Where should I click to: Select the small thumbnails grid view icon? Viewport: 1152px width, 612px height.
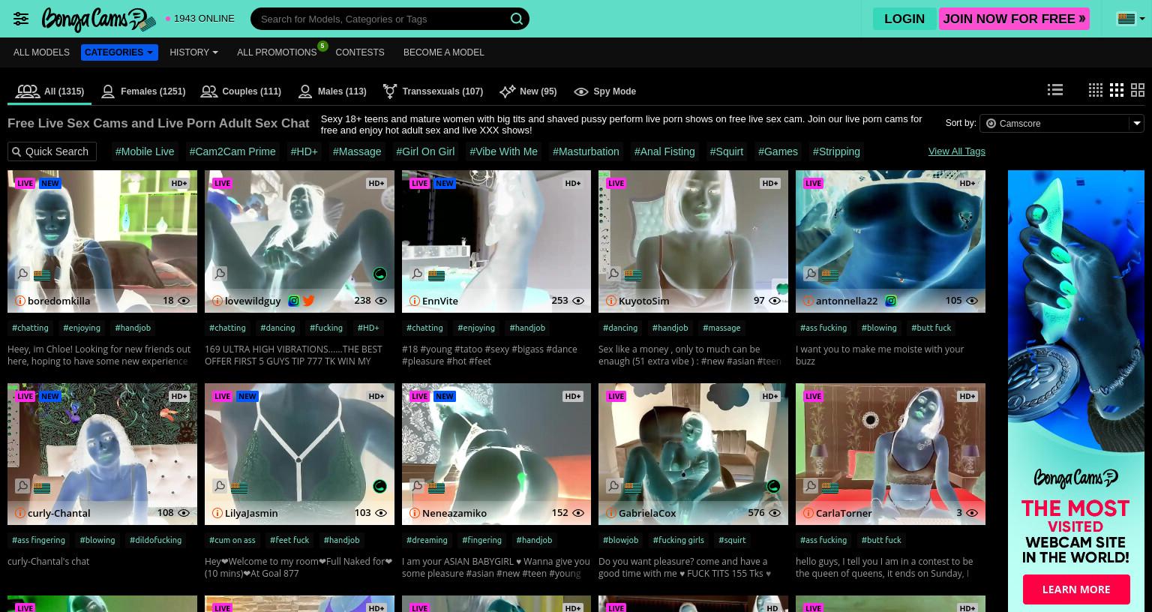[1096, 90]
